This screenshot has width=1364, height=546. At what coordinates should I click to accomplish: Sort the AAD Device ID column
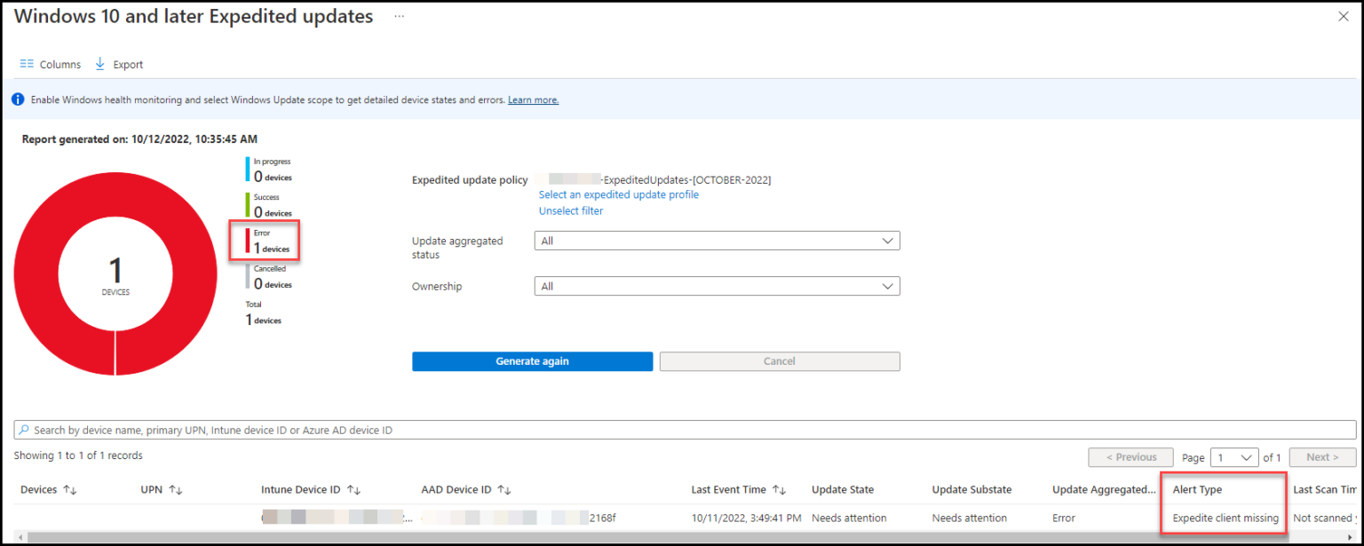tap(504, 489)
